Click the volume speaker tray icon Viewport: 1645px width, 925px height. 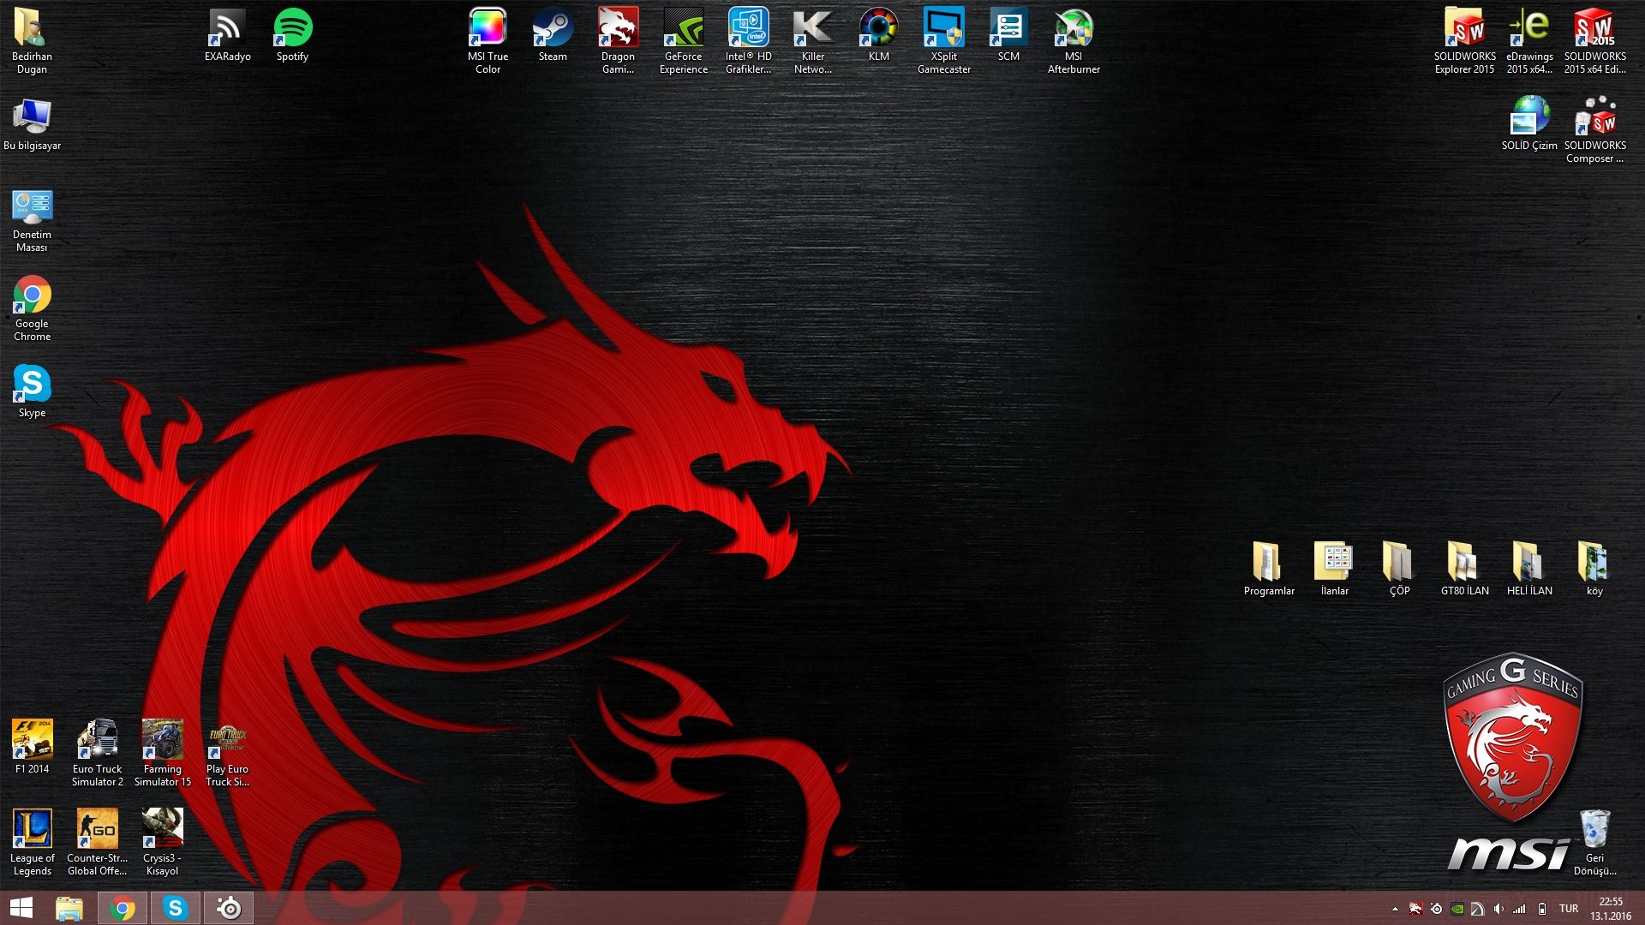1498,909
